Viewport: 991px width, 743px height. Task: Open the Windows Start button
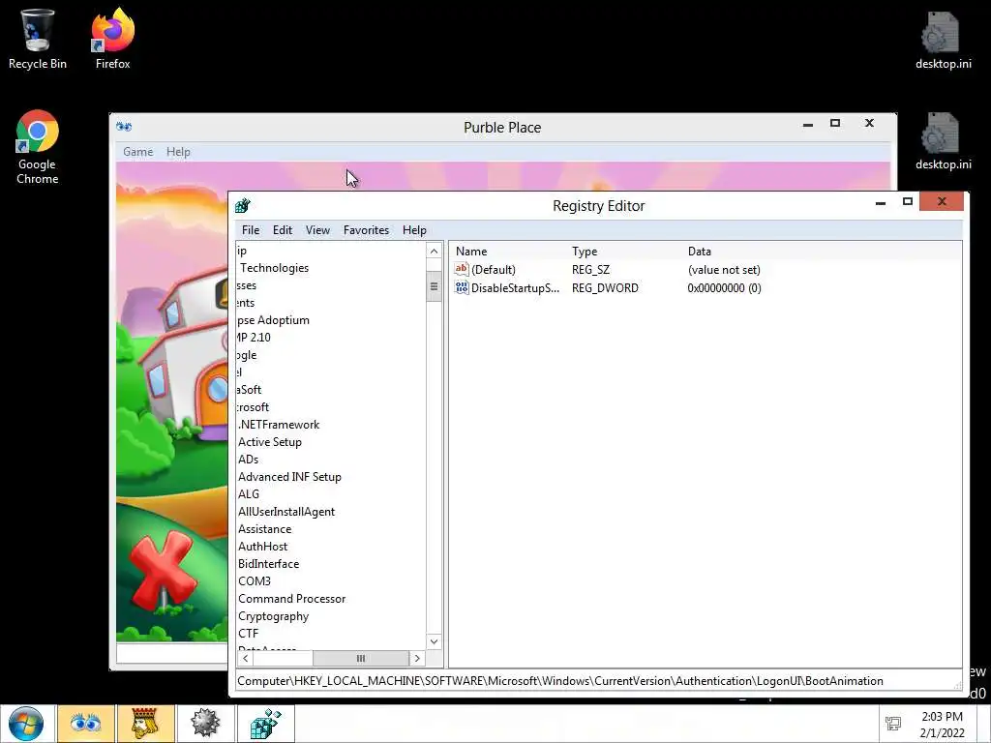pyautogui.click(x=26, y=724)
